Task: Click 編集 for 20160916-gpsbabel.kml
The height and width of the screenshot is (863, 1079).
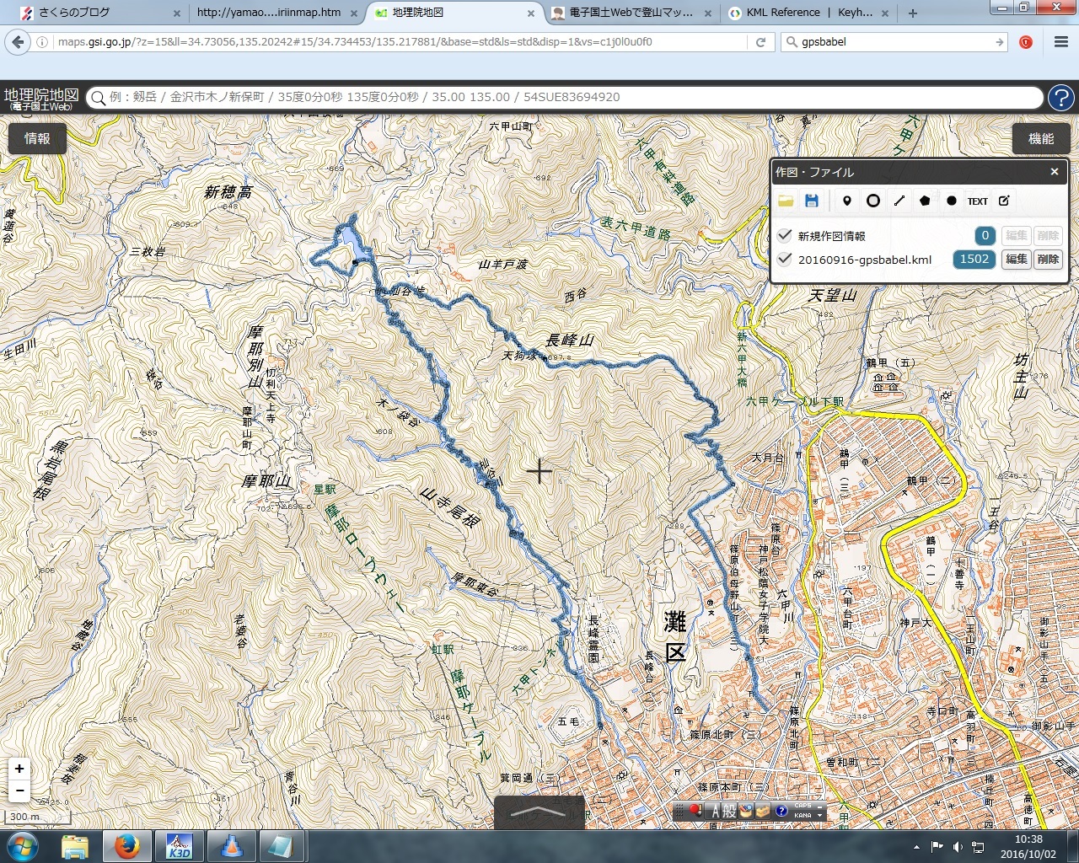Action: [x=1017, y=260]
